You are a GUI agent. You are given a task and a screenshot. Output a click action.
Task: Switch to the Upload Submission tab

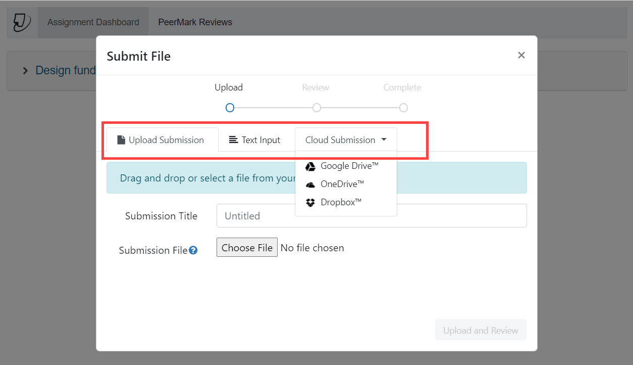coord(161,140)
